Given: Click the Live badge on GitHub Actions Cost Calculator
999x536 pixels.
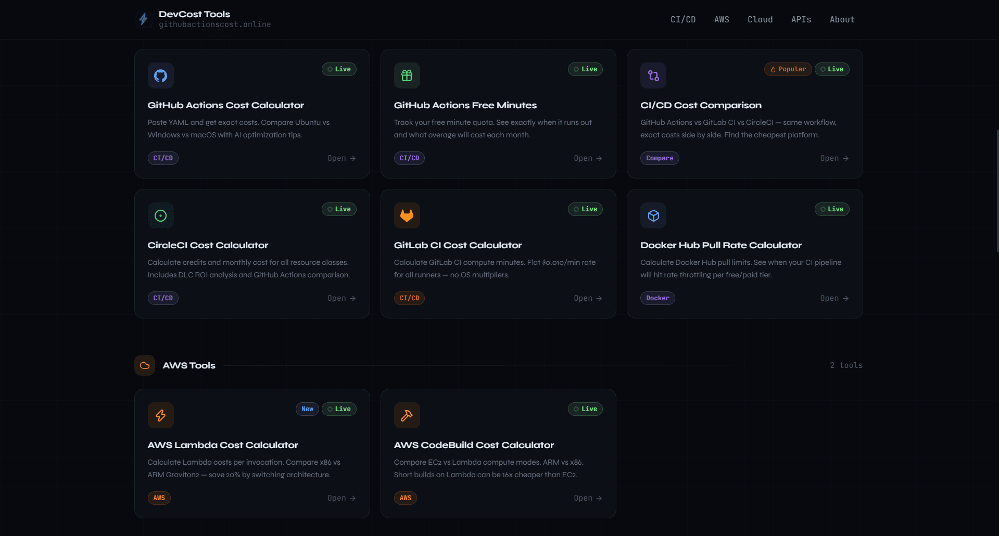Looking at the screenshot, I should pyautogui.click(x=339, y=69).
